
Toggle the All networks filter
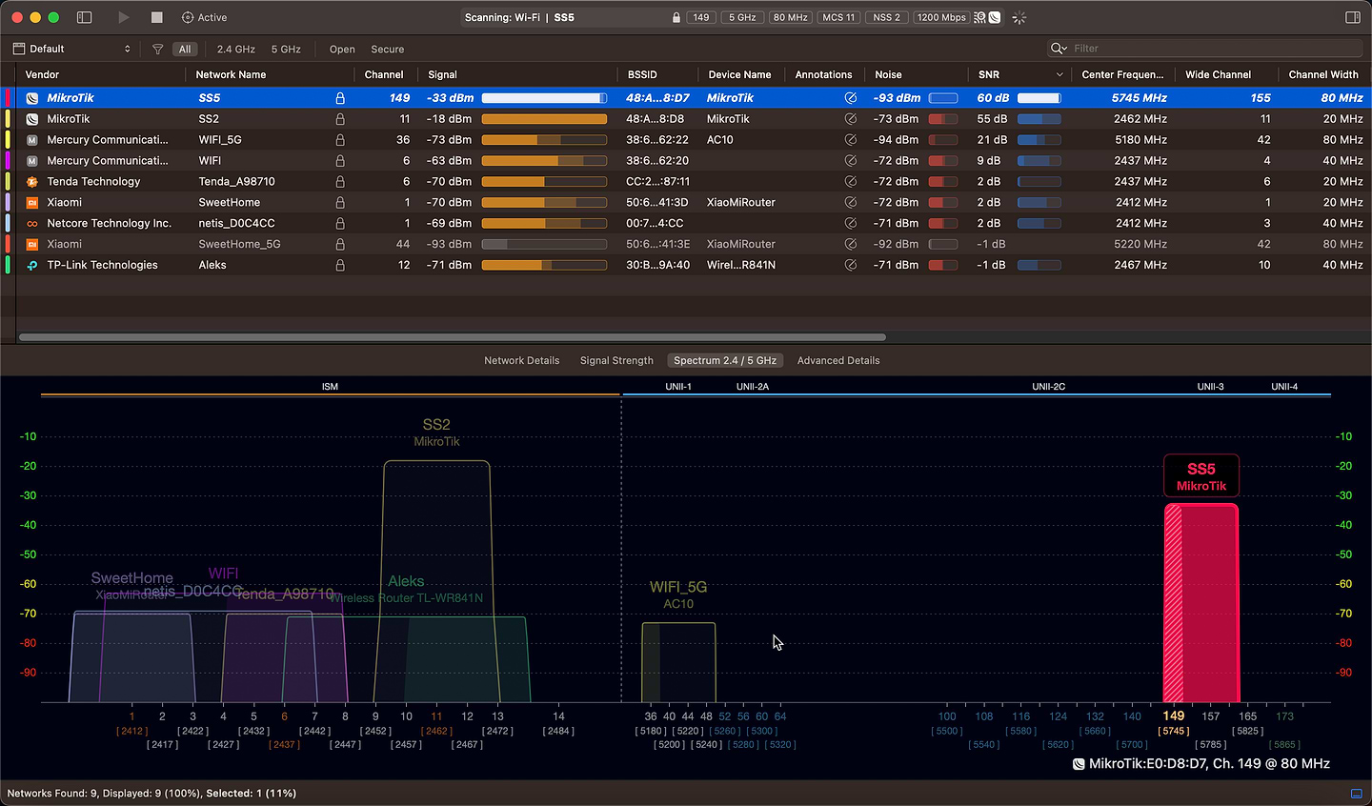point(185,49)
